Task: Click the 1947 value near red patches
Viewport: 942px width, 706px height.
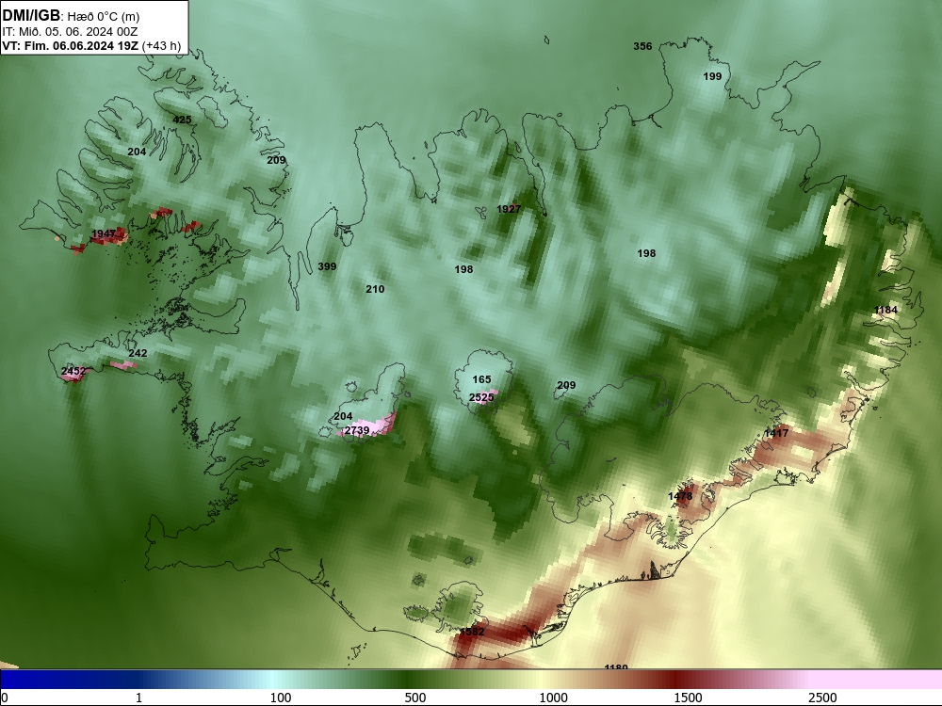Action: 104,233
